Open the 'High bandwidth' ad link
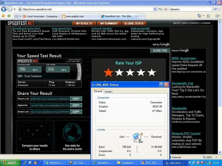The height and width of the screenshot is (166, 222). [140, 28]
